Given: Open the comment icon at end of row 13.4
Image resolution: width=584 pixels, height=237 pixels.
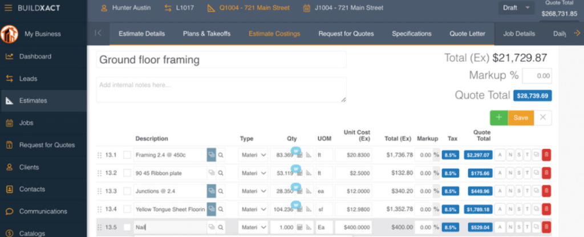Looking at the screenshot, I should point(536,209).
